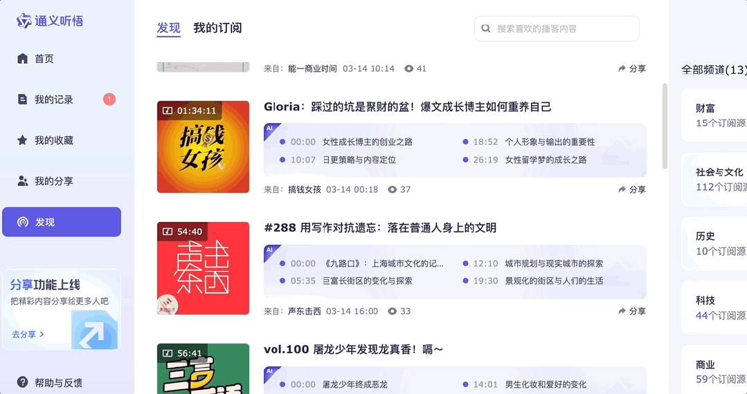The width and height of the screenshot is (747, 394).
Task: Select the 社会与文化 channel card
Action: (714, 180)
